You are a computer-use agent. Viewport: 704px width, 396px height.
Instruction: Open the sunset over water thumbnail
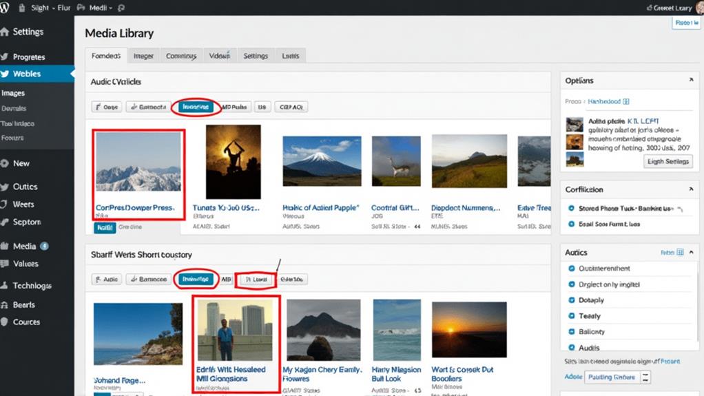pos(469,330)
